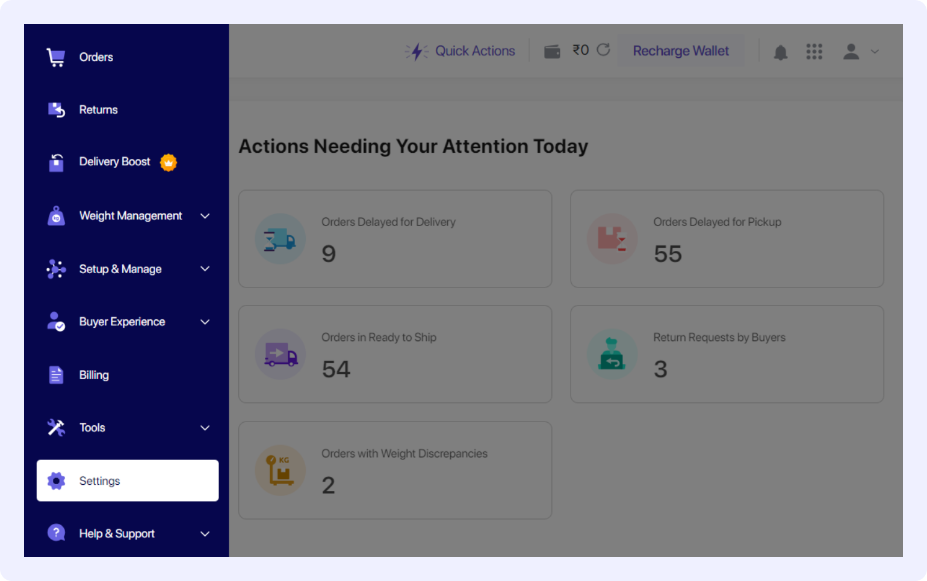Open the notifications bell icon
Image resolution: width=927 pixels, height=581 pixels.
[780, 52]
